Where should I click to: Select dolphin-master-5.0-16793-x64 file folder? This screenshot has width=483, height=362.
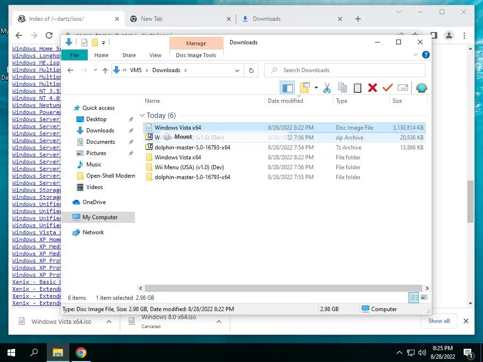click(x=284, y=177)
